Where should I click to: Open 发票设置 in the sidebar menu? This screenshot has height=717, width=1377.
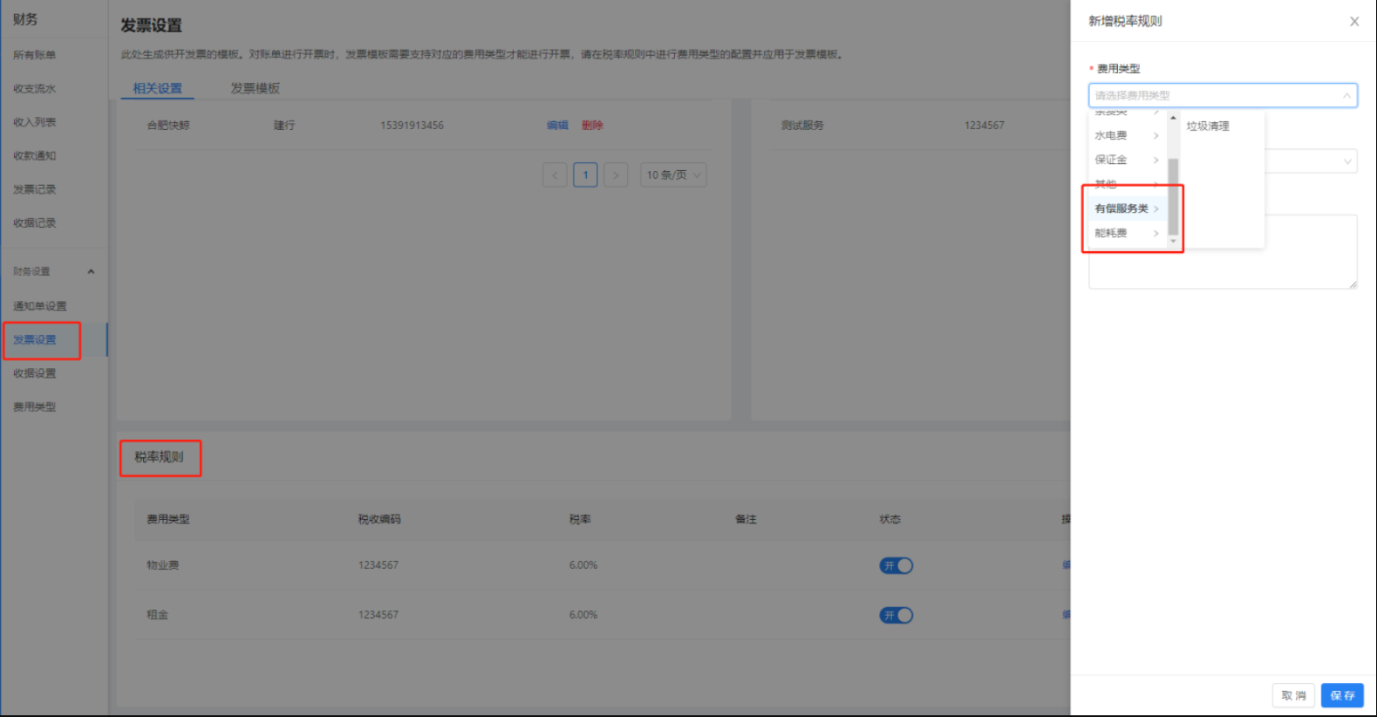coord(35,340)
